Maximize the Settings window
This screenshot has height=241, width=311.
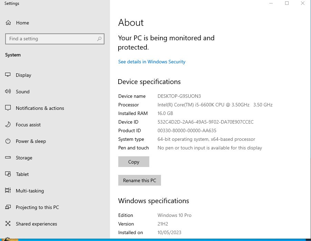point(287,3)
